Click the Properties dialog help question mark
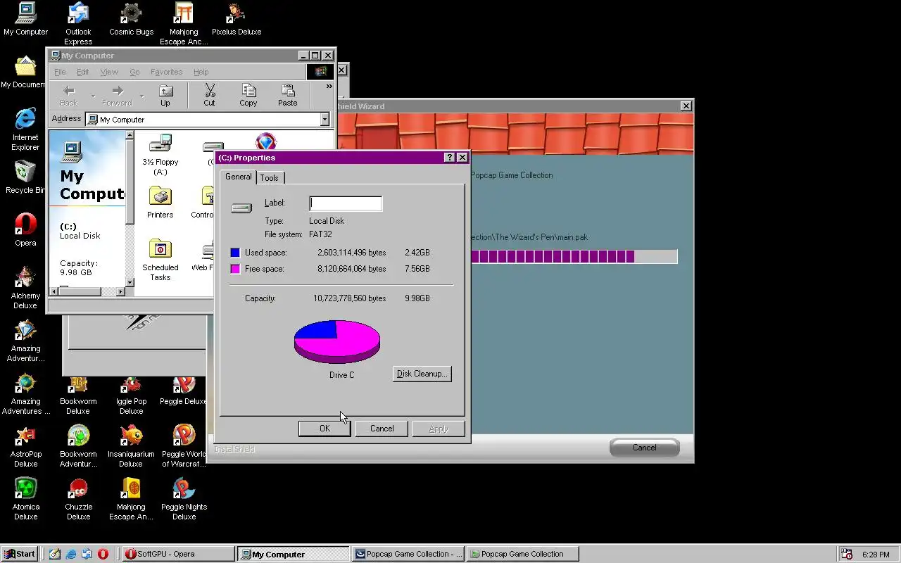The image size is (901, 563). [450, 158]
